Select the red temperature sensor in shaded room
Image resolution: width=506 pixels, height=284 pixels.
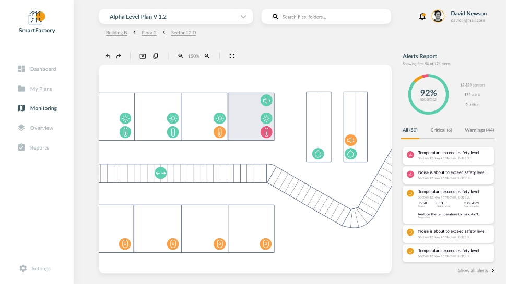[266, 132]
